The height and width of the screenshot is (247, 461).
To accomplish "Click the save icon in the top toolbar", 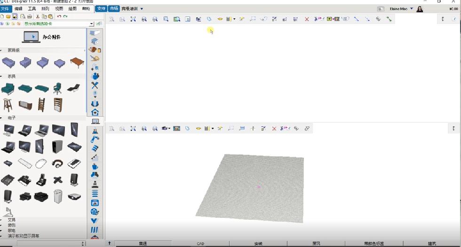I will (15, 16).
